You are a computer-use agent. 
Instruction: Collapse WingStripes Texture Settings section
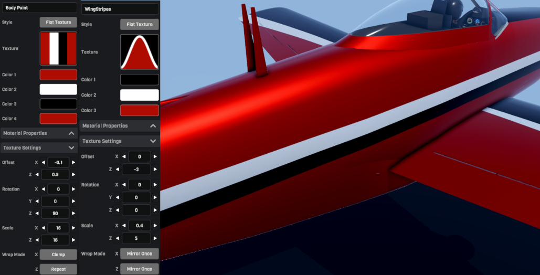click(119, 141)
